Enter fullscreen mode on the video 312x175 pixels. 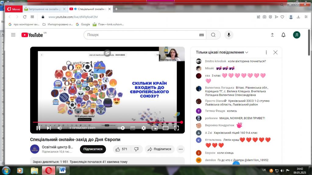[x=176, y=128]
